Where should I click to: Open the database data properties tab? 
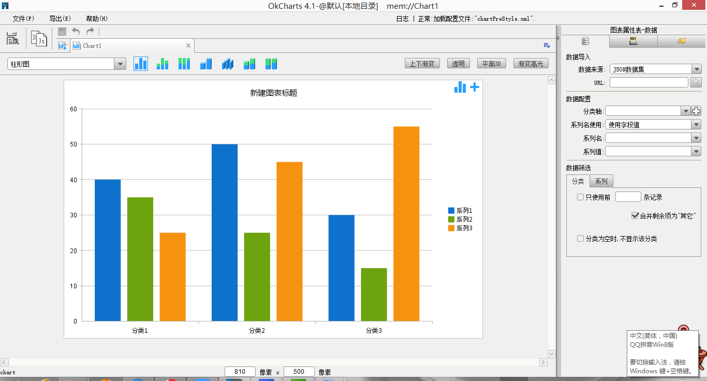[585, 41]
